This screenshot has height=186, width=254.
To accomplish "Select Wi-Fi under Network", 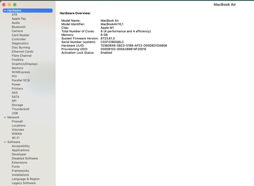I will coord(16,138).
